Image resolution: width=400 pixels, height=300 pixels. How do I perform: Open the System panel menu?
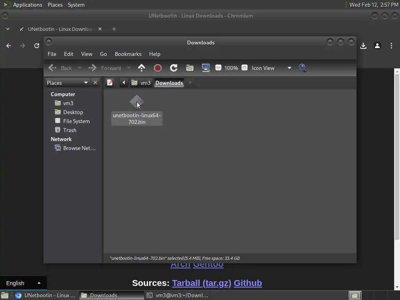(76, 5)
